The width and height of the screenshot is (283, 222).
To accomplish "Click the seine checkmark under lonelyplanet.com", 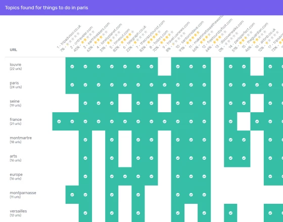I will [x=99, y=103].
